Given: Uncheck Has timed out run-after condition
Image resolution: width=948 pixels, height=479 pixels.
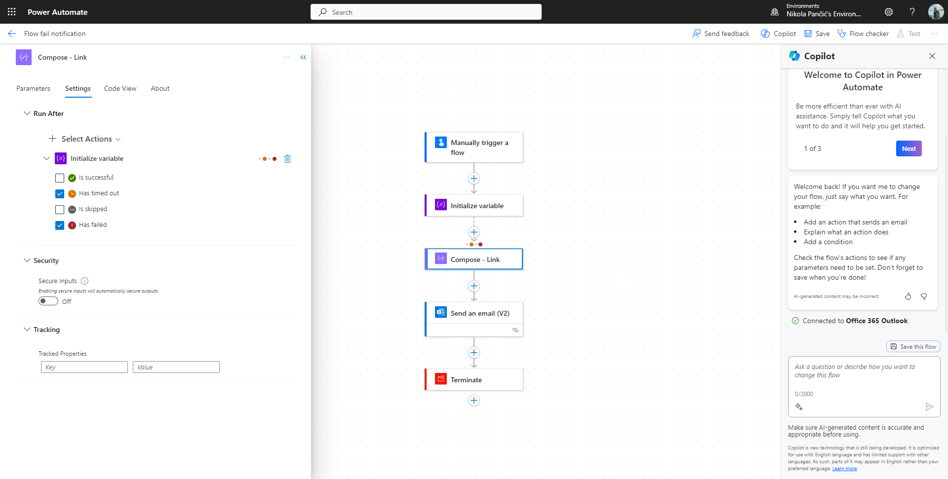Looking at the screenshot, I should click(x=60, y=193).
